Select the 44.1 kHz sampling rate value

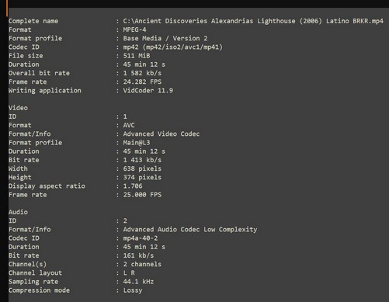[x=138, y=282]
